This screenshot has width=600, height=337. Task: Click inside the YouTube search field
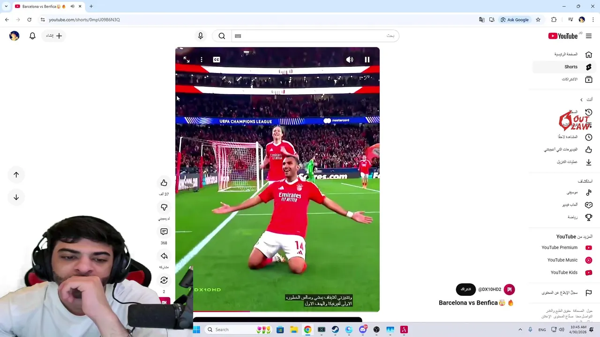[x=314, y=36]
